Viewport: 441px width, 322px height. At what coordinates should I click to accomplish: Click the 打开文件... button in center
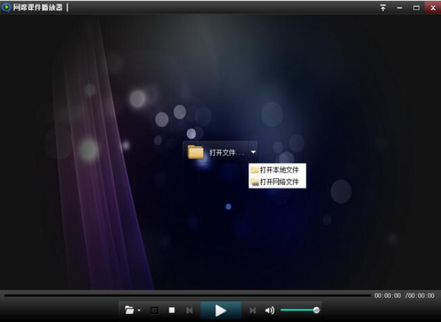point(226,153)
